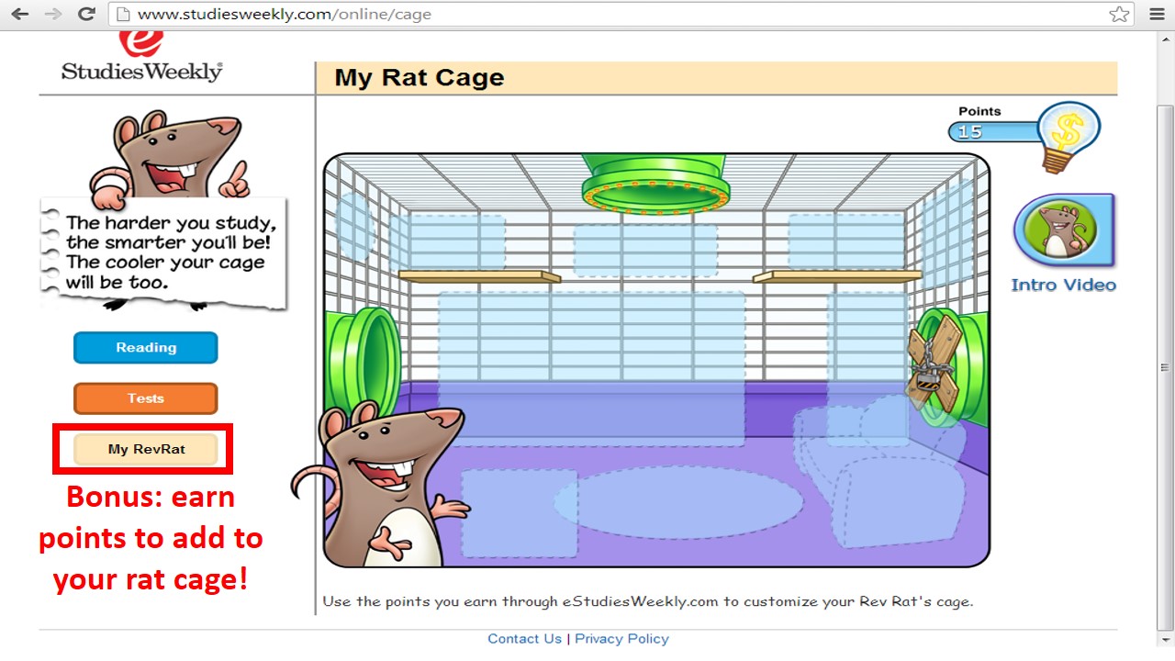Click the "Points" label

979,111
